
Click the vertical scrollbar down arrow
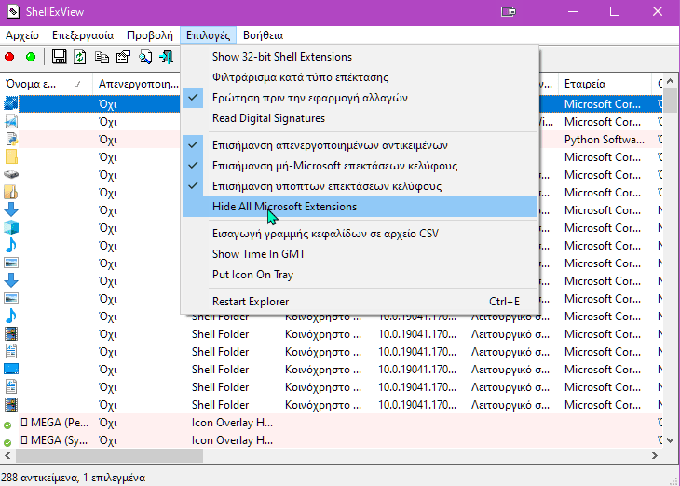(x=670, y=440)
